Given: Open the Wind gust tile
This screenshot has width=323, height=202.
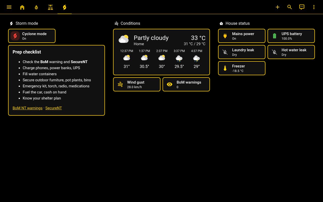Looking at the screenshot, I should [x=137, y=84].
